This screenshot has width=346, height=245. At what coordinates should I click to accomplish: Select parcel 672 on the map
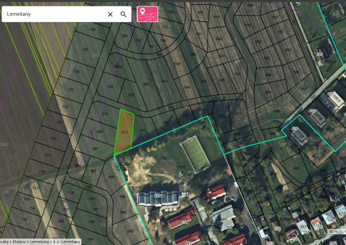[222, 116]
